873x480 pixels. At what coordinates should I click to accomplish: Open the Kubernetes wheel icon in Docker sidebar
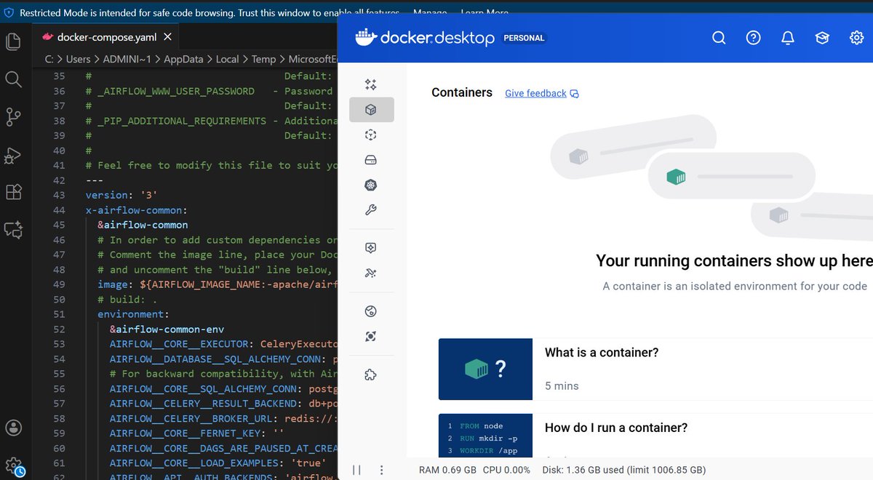[x=371, y=185]
